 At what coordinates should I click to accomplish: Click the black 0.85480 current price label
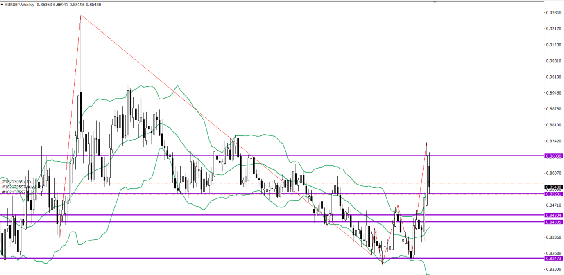coord(554,187)
